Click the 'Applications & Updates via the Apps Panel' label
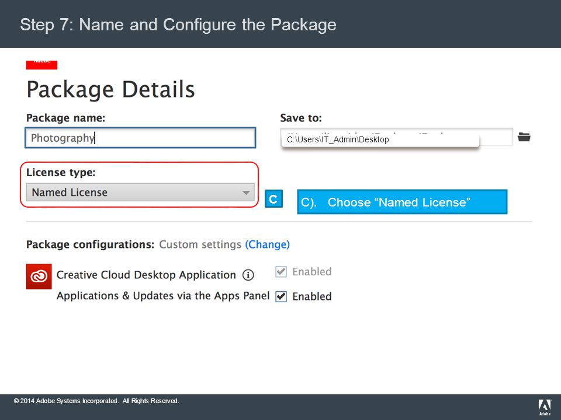 (x=163, y=296)
